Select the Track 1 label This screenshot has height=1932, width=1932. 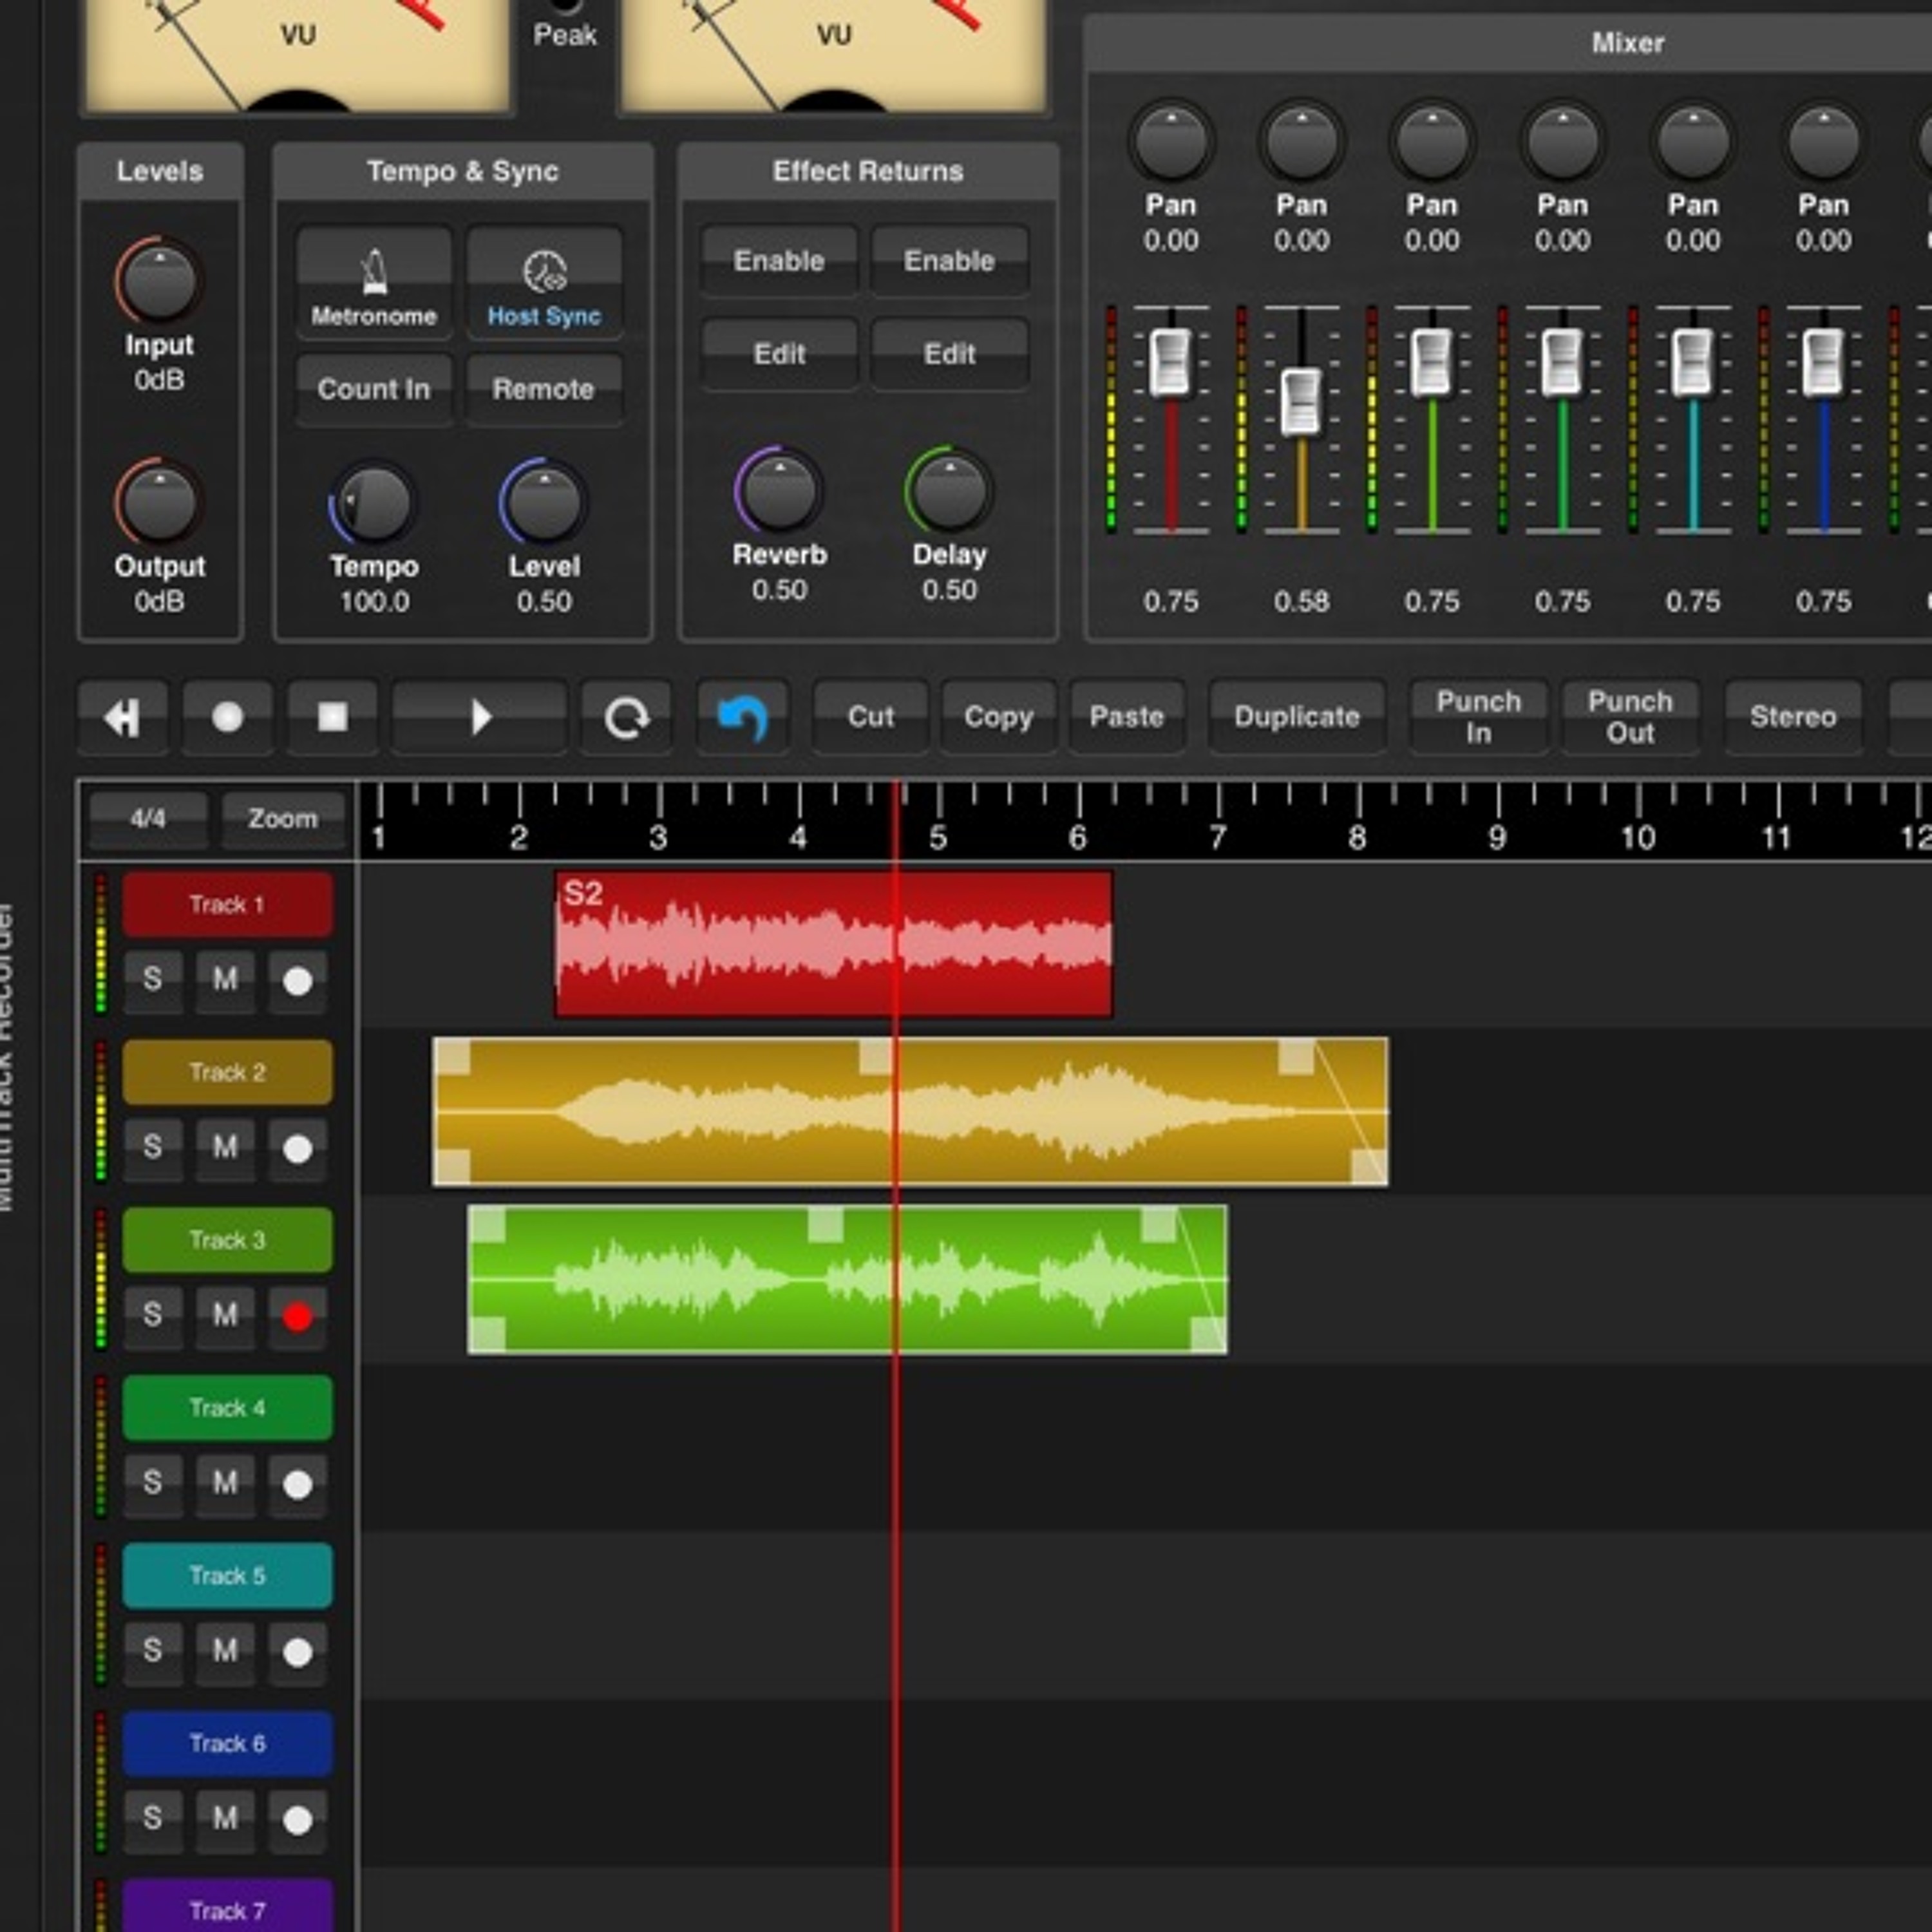click(x=227, y=904)
